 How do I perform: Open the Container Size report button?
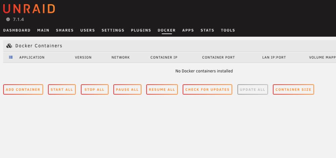293,89
